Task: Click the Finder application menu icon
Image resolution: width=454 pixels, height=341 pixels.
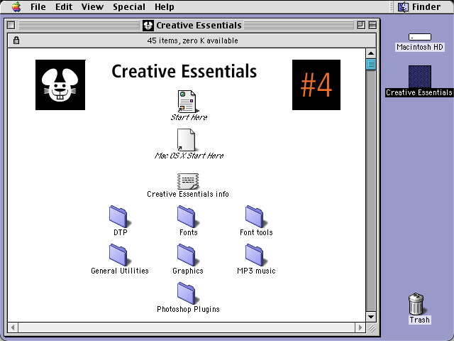Action: tap(403, 6)
